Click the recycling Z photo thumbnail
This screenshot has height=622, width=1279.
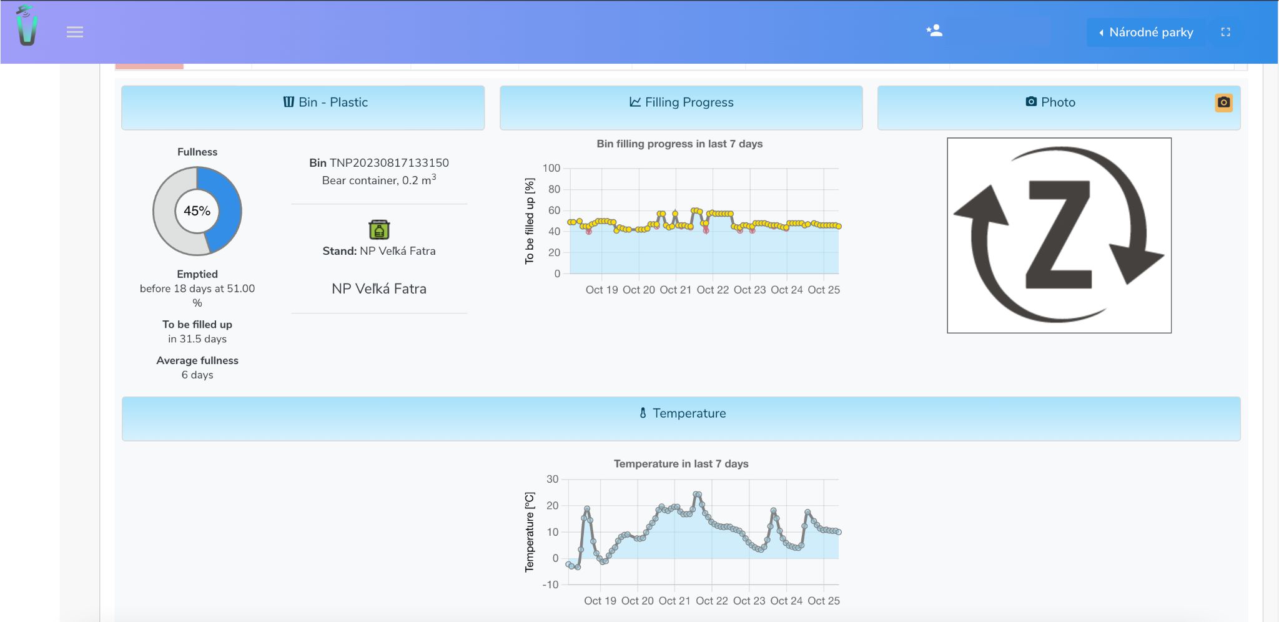coord(1059,235)
